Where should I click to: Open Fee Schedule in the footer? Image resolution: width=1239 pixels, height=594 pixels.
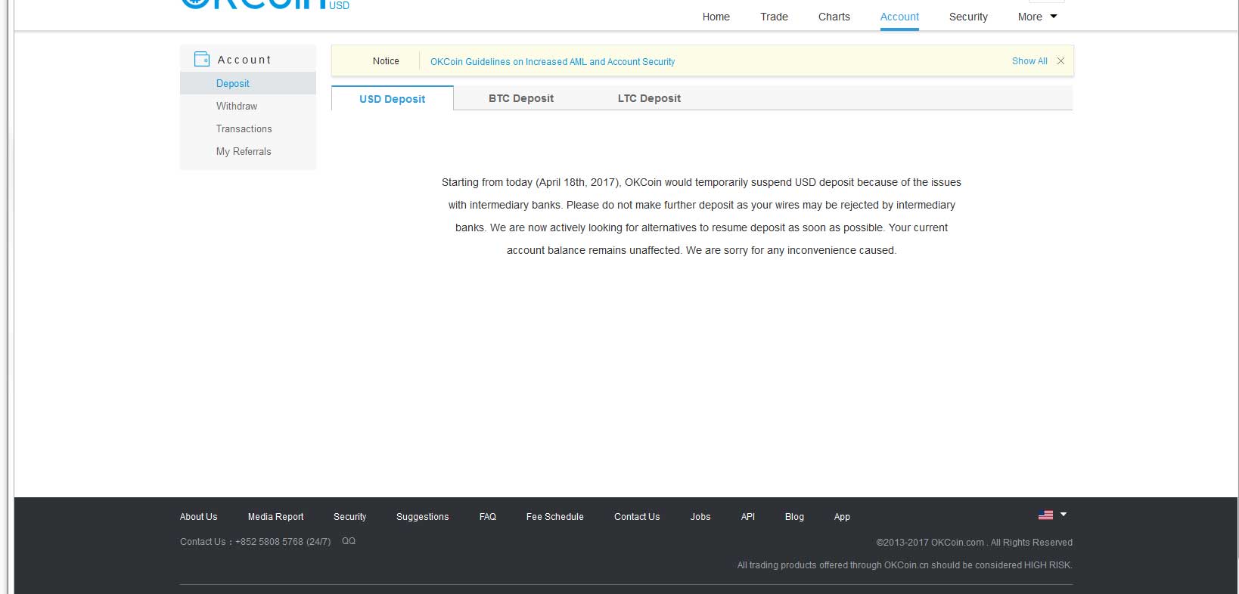click(x=554, y=517)
